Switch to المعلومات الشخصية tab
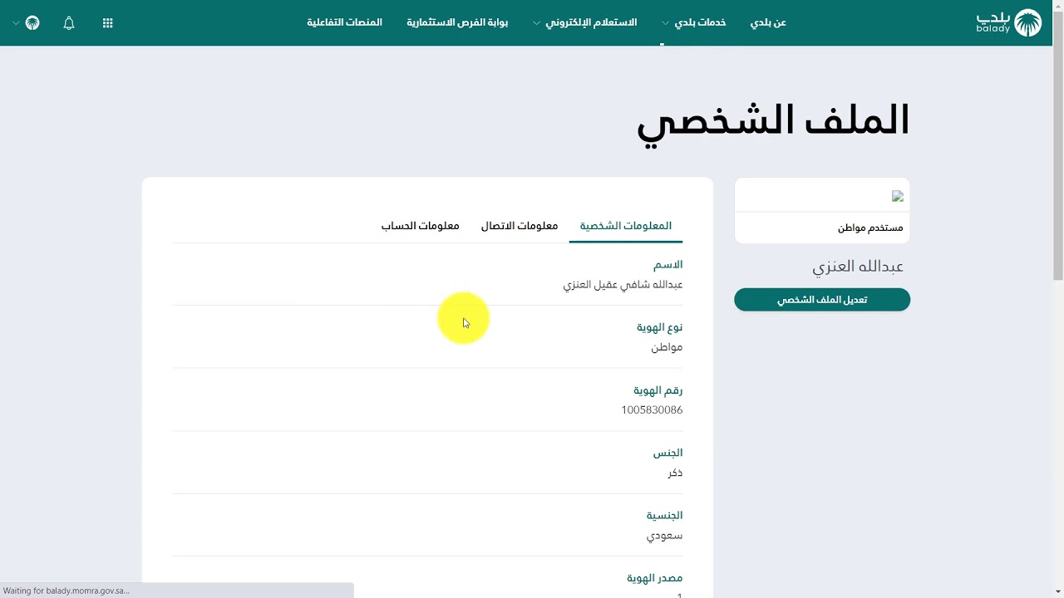This screenshot has height=598, width=1064. click(626, 226)
